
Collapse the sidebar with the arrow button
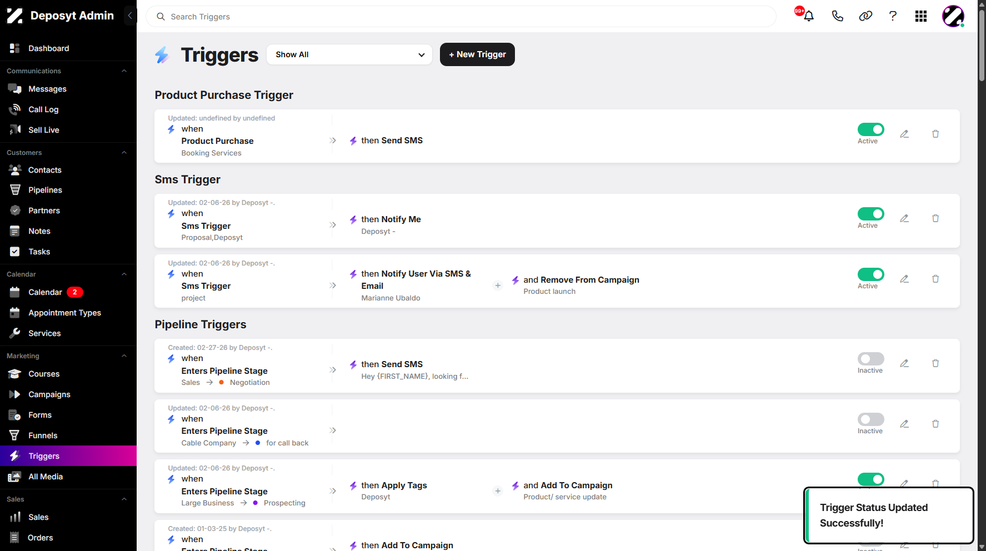[130, 16]
